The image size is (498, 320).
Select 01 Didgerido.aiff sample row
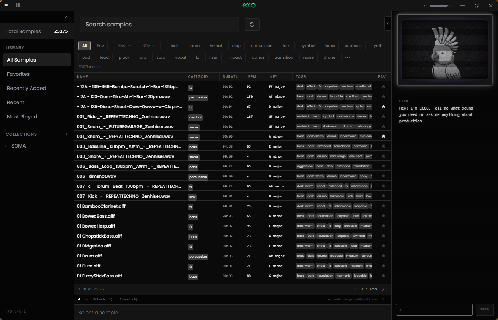click(x=232, y=246)
